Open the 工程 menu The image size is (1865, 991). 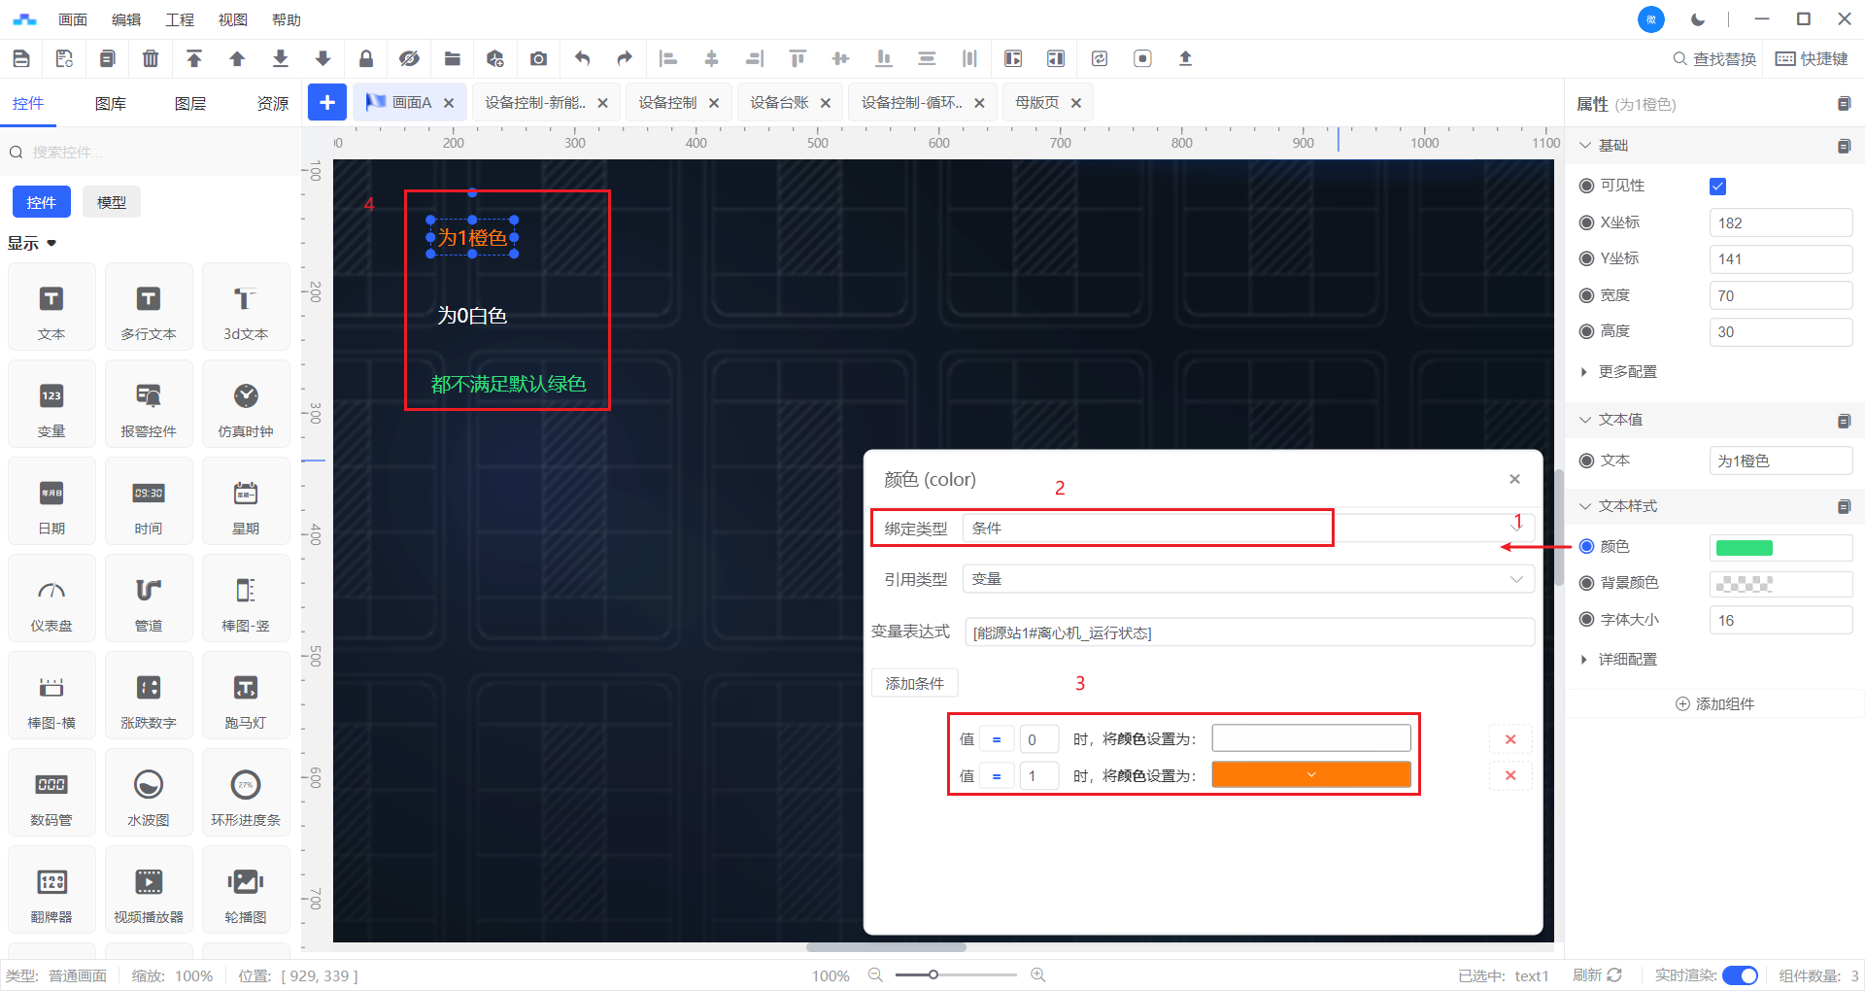click(179, 19)
